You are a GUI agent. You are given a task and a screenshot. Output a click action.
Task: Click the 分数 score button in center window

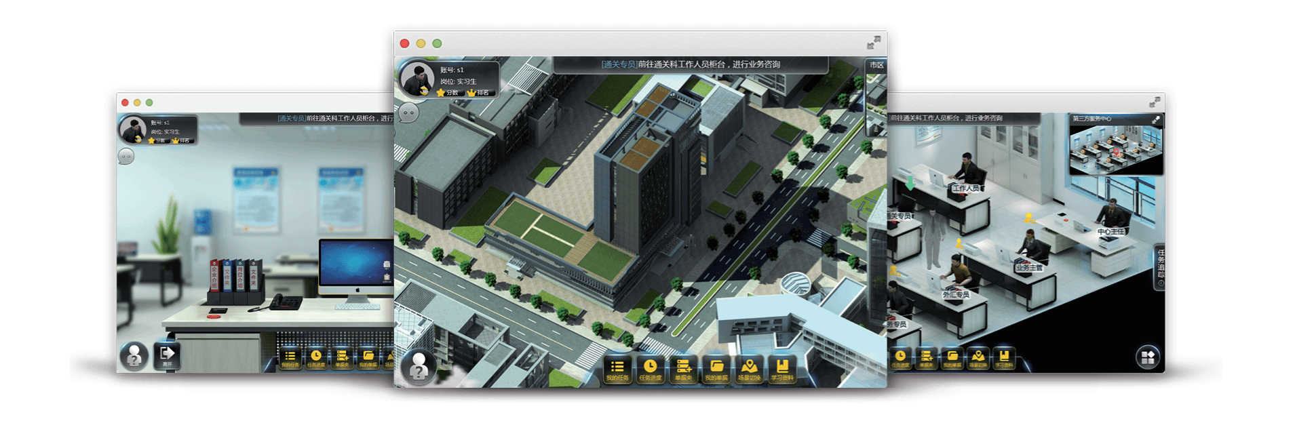(448, 93)
